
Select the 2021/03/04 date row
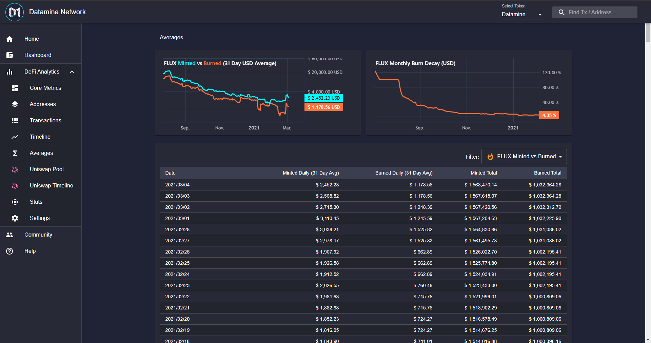pyautogui.click(x=363, y=185)
